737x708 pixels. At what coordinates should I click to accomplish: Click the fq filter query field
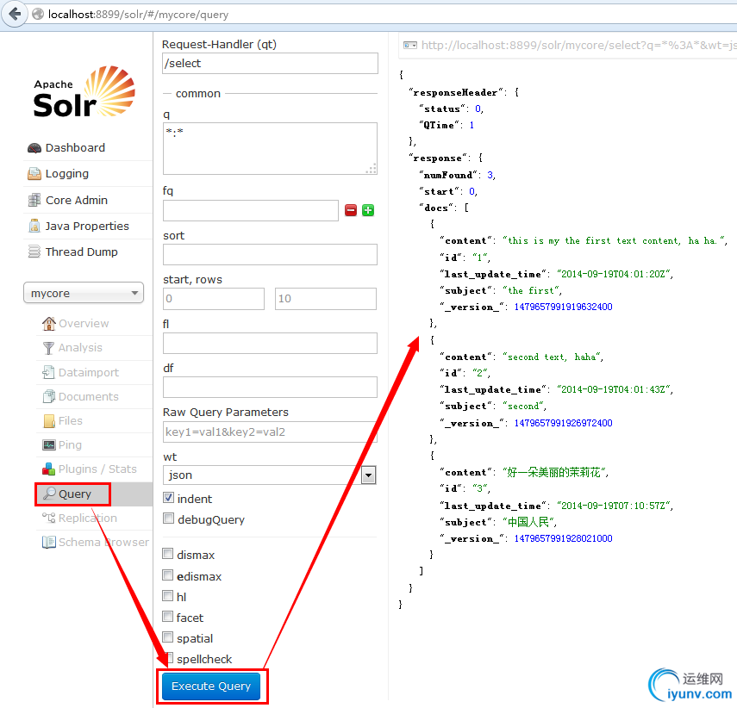pyautogui.click(x=251, y=210)
